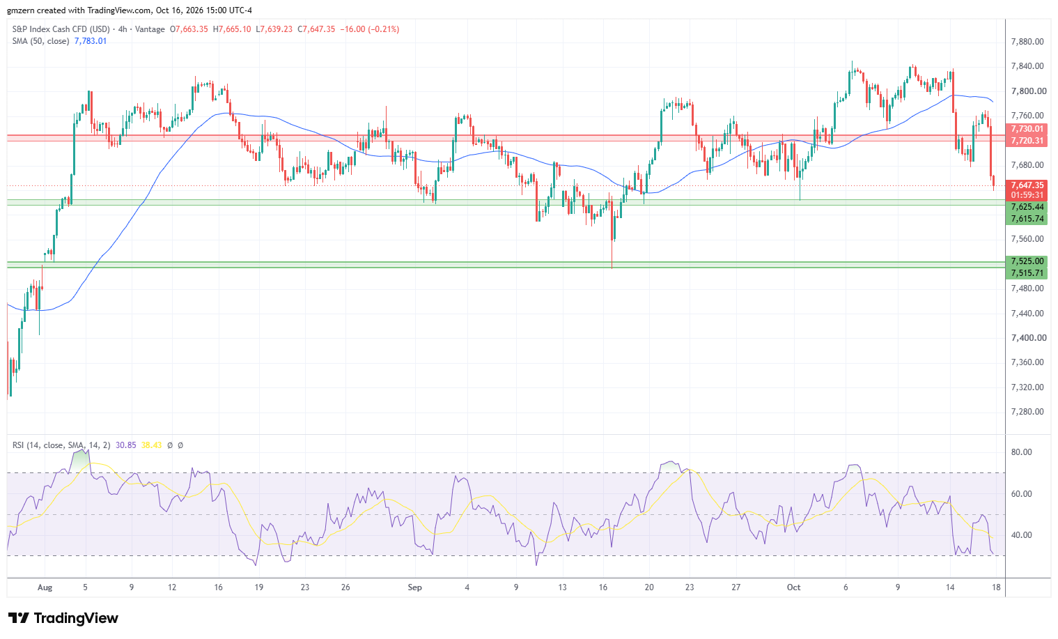Click the Aug label on the time axis
The image size is (1058, 639).
45,587
